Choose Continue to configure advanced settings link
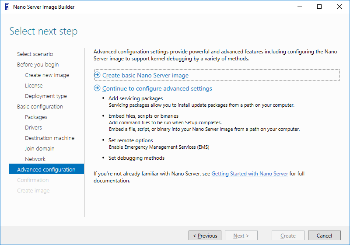This screenshot has height=245, width=350. click(x=157, y=88)
